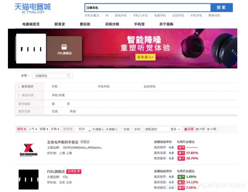The image size is (248, 192).
Task: Switch to 大图 large grid view
Action: [200, 129]
